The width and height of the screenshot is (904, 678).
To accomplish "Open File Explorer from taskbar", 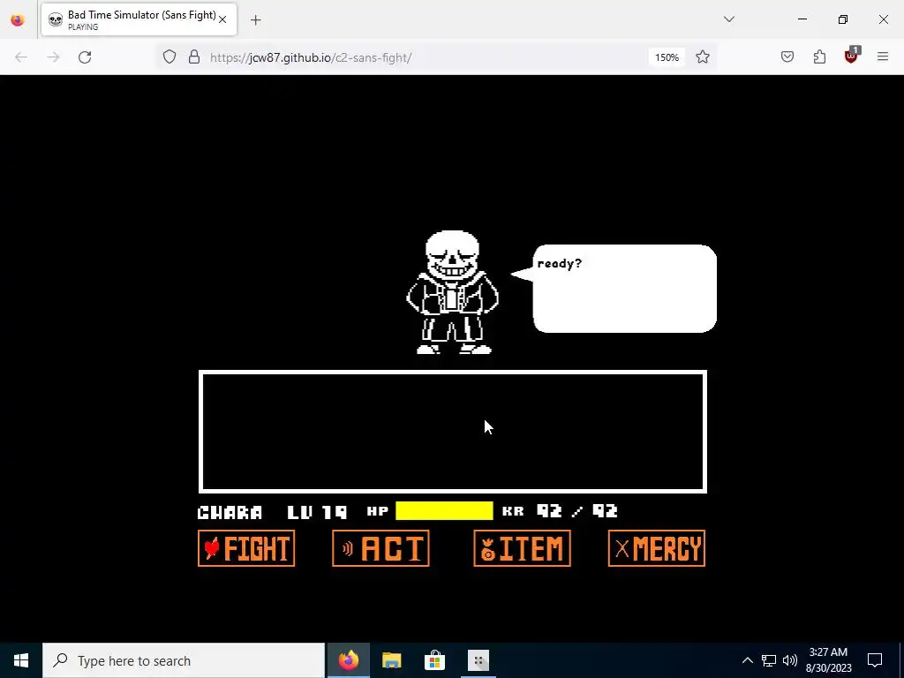I will (391, 660).
